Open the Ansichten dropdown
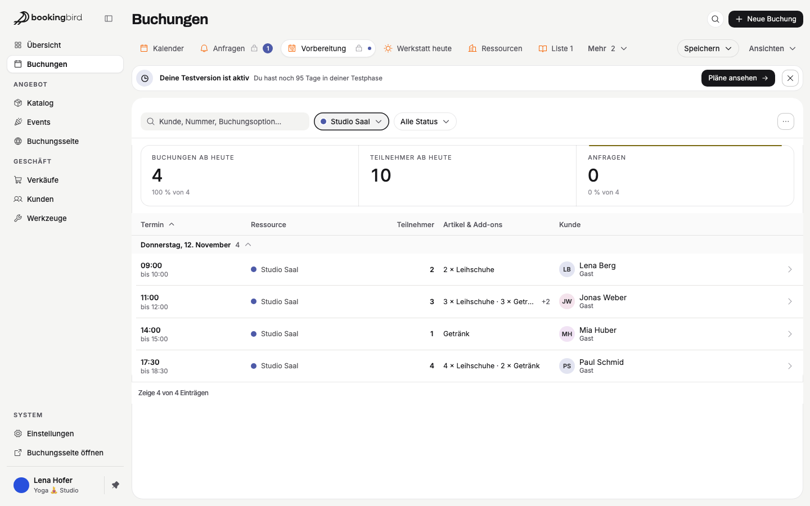This screenshot has height=506, width=810. point(772,48)
